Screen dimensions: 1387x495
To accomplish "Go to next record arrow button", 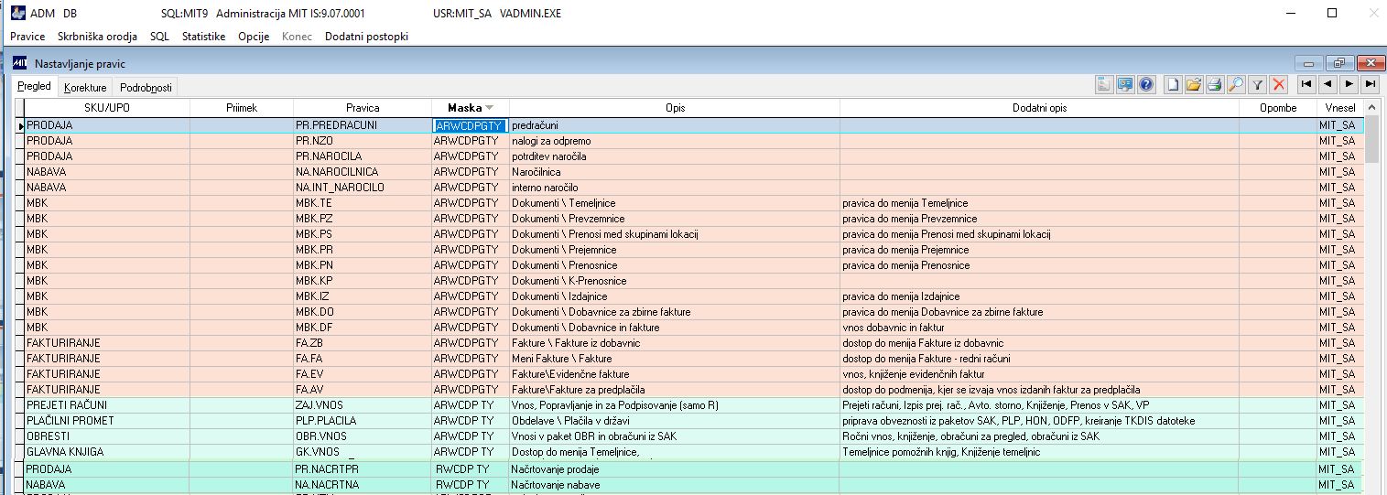I will [1349, 85].
